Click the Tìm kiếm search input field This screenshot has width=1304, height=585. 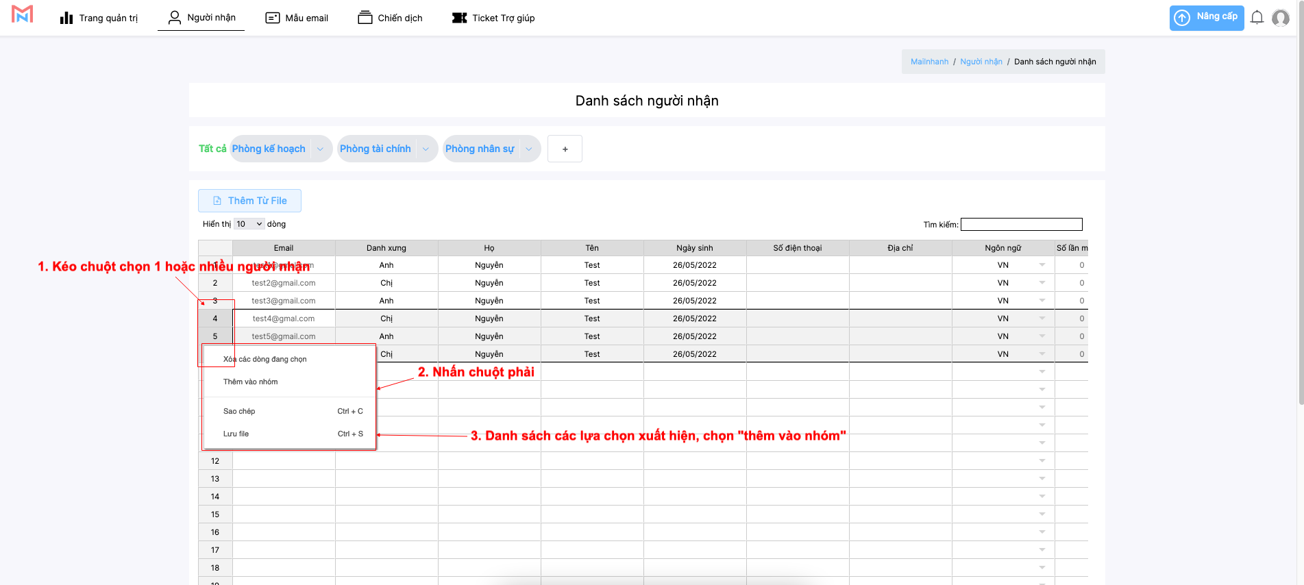[1021, 225]
